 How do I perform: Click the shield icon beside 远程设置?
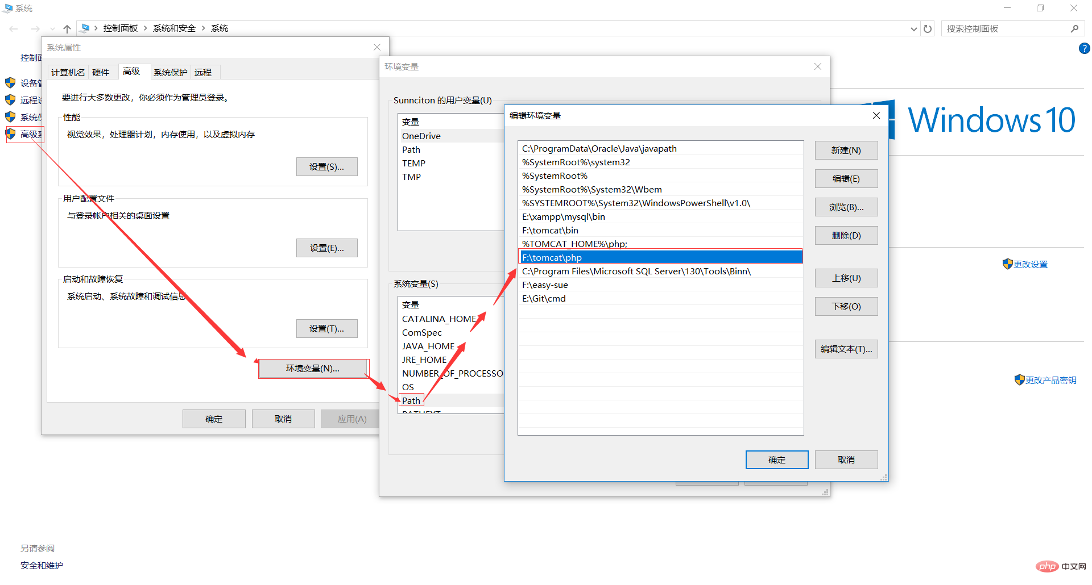(10, 100)
